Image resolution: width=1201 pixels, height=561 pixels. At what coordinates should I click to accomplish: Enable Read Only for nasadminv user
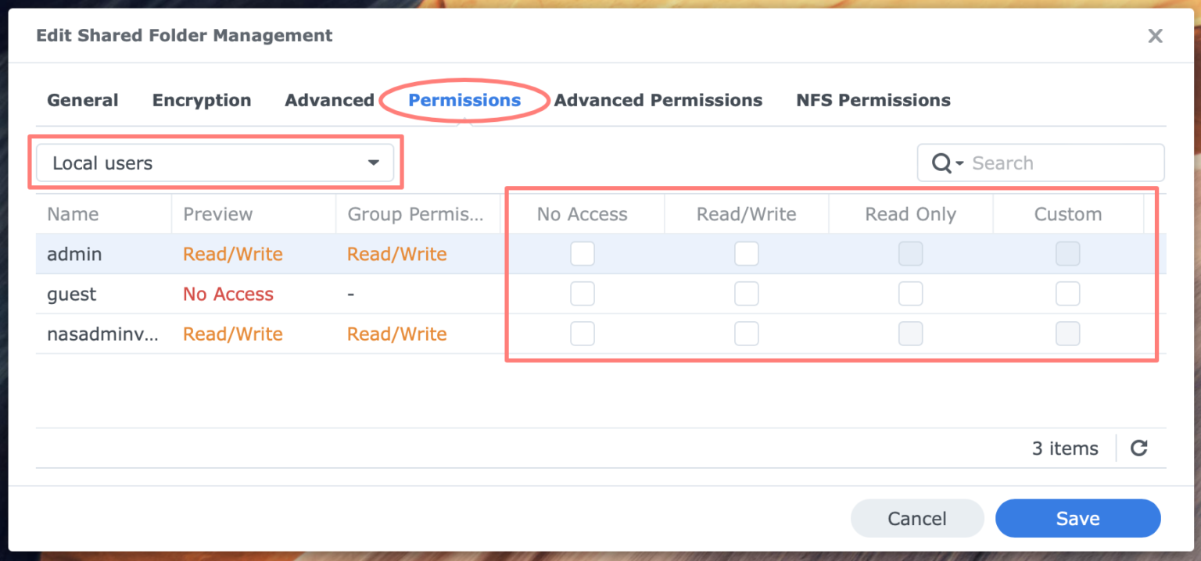[910, 333]
